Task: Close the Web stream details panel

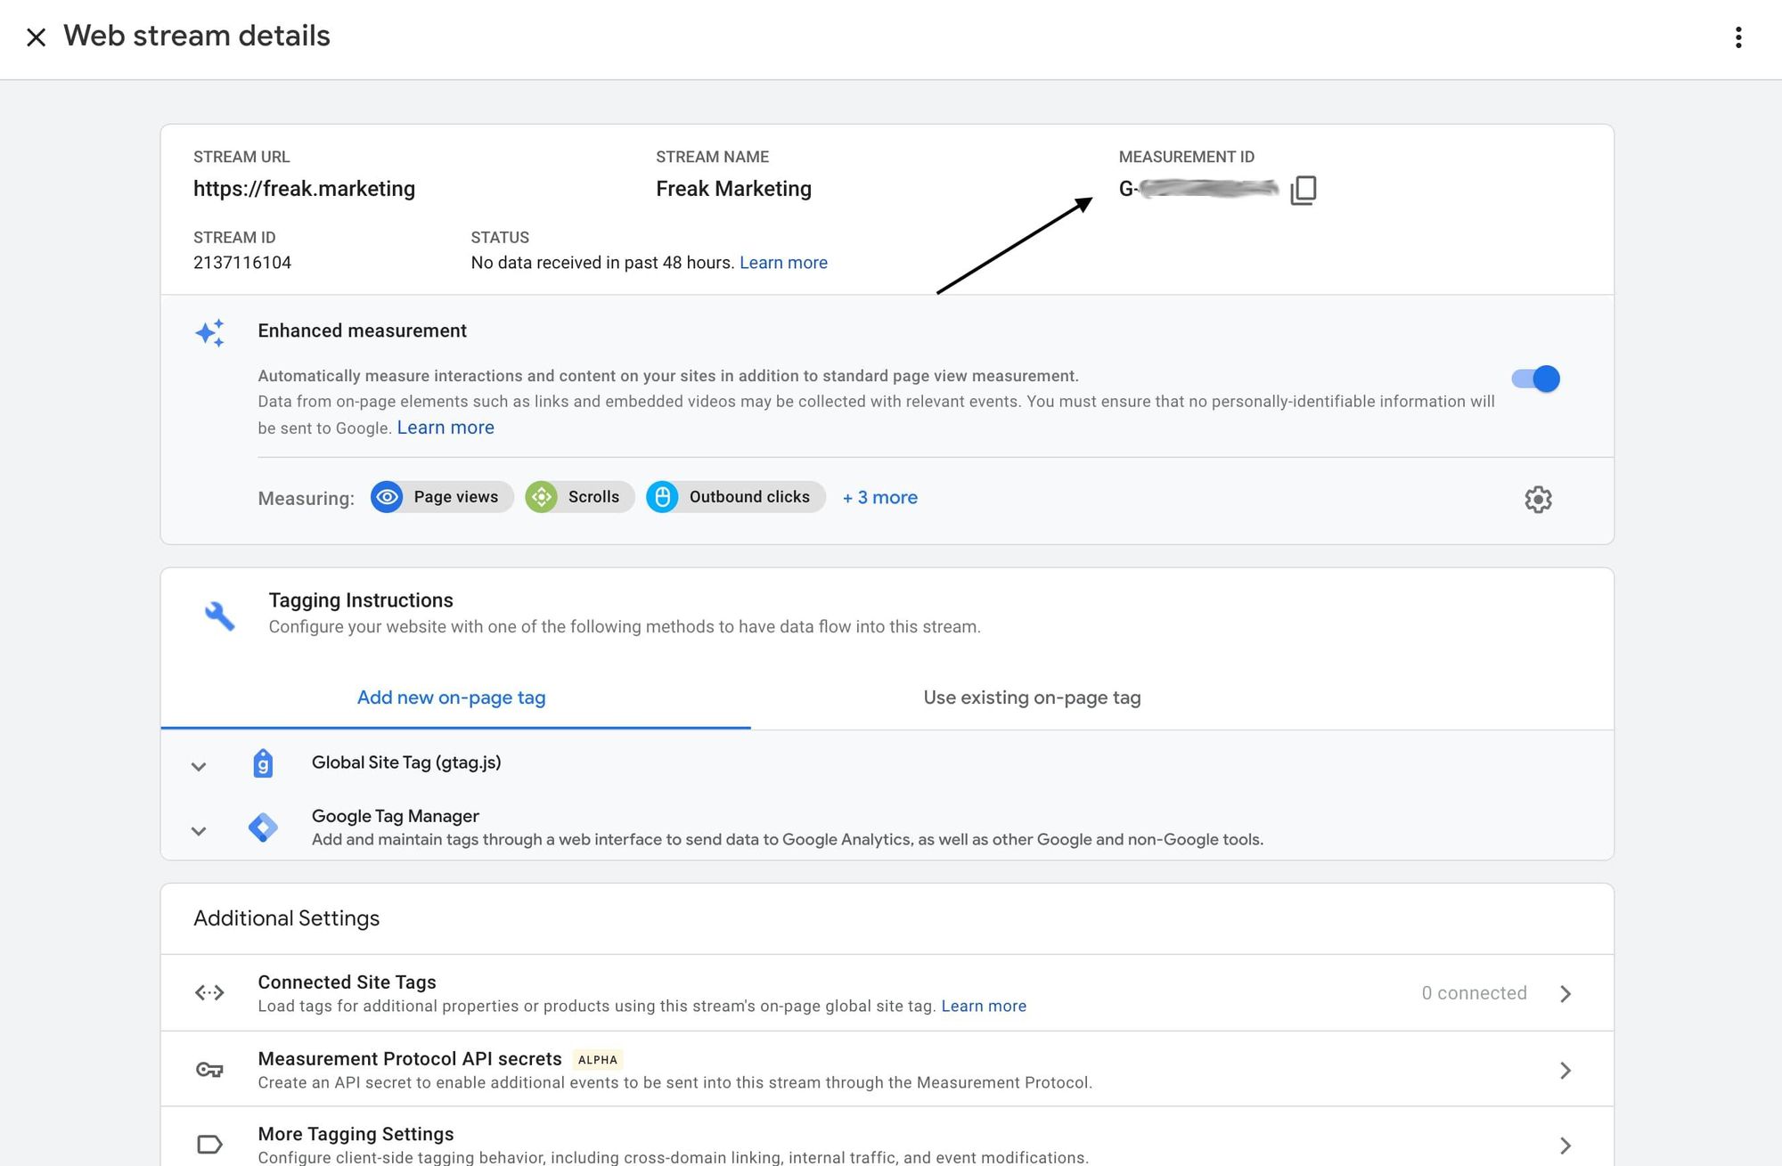Action: [36, 37]
